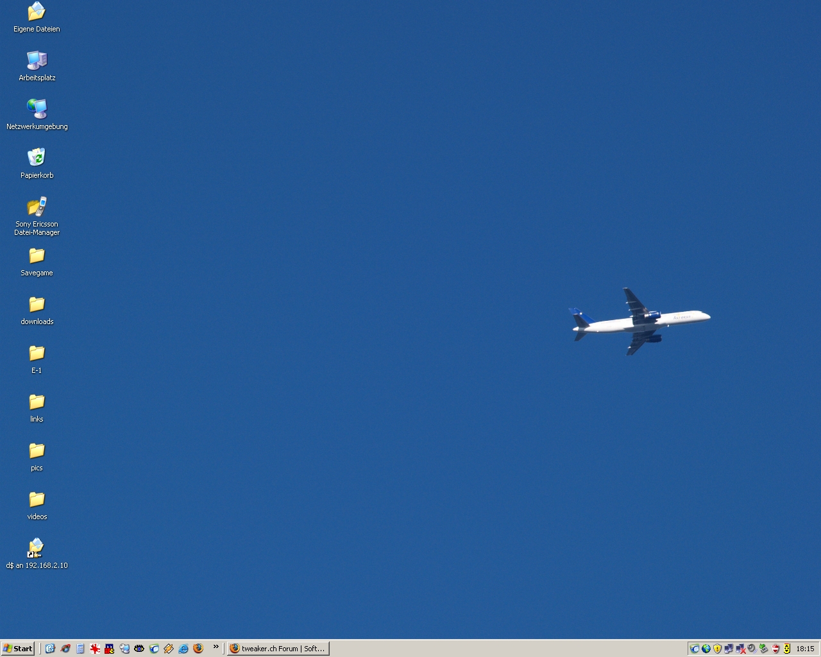
Task: Launch Firefox from the quick launch bar
Action: pos(198,649)
